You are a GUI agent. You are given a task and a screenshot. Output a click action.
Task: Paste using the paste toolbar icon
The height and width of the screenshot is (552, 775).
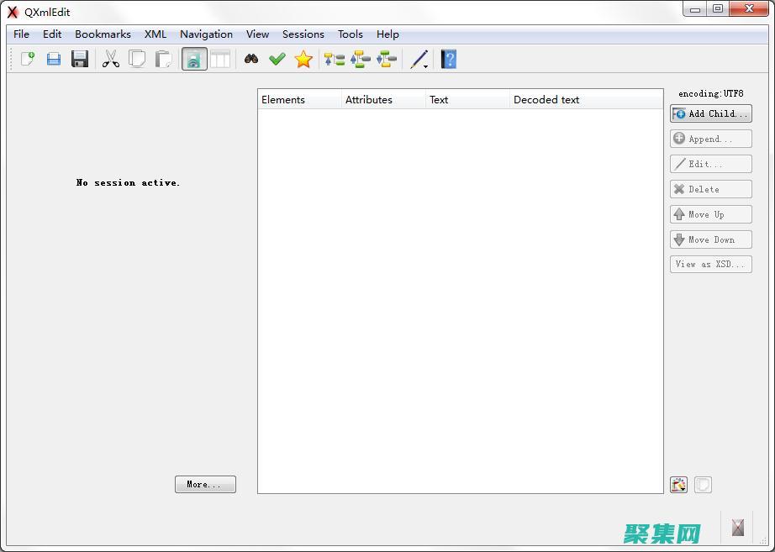tap(164, 59)
